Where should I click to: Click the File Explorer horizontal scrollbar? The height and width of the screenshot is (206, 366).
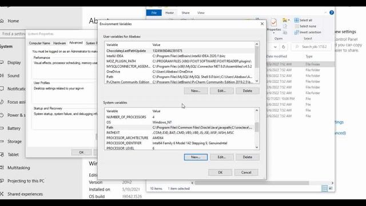click(252, 183)
